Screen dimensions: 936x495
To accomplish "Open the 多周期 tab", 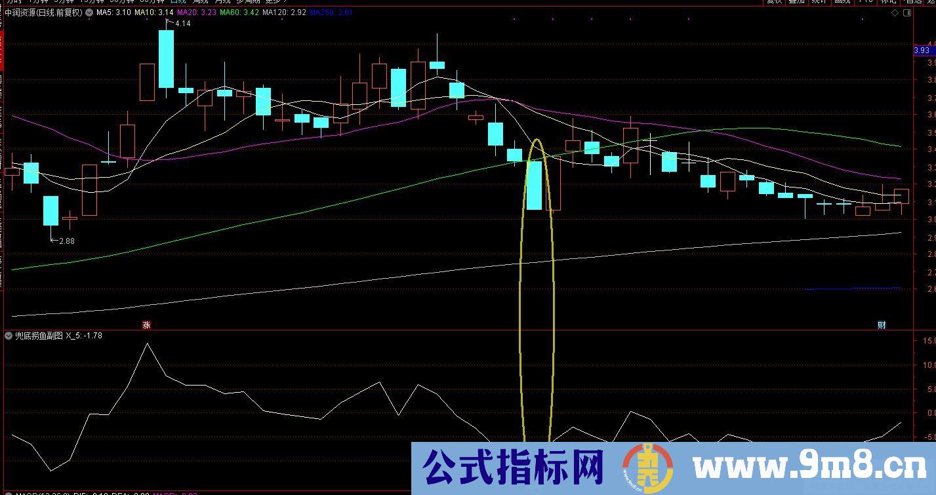I will click(248, 2).
